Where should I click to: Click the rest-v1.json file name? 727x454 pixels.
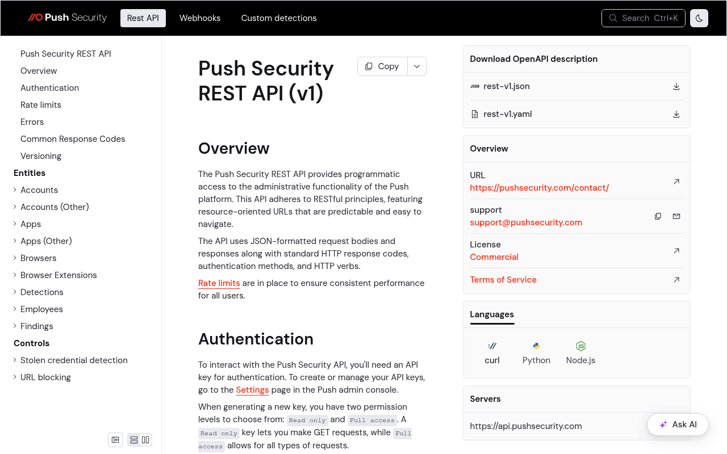507,86
